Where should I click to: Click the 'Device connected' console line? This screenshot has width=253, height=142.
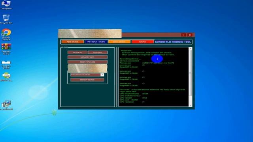pyautogui.click(x=129, y=61)
